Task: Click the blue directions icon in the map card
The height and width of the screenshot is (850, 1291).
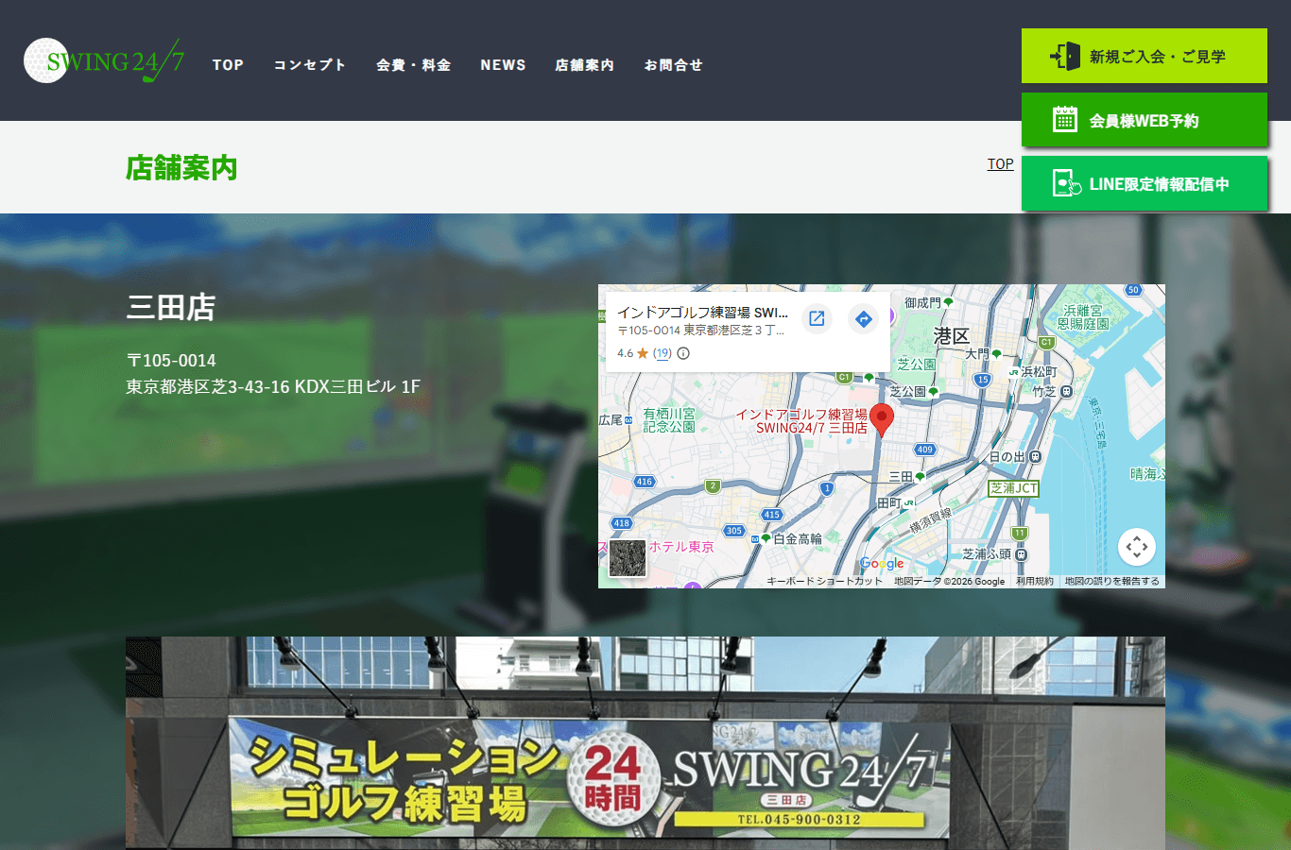Action: pos(863,318)
